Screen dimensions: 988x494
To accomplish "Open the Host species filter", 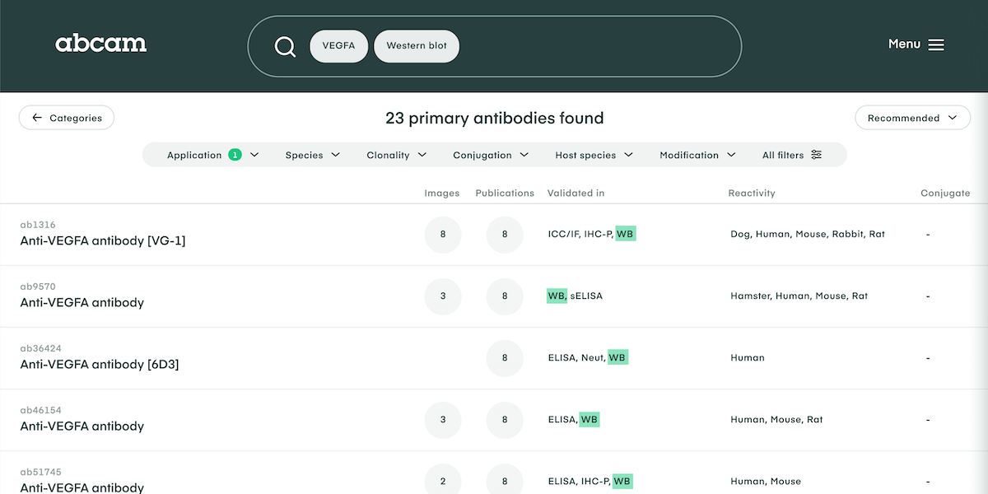I will 594,155.
